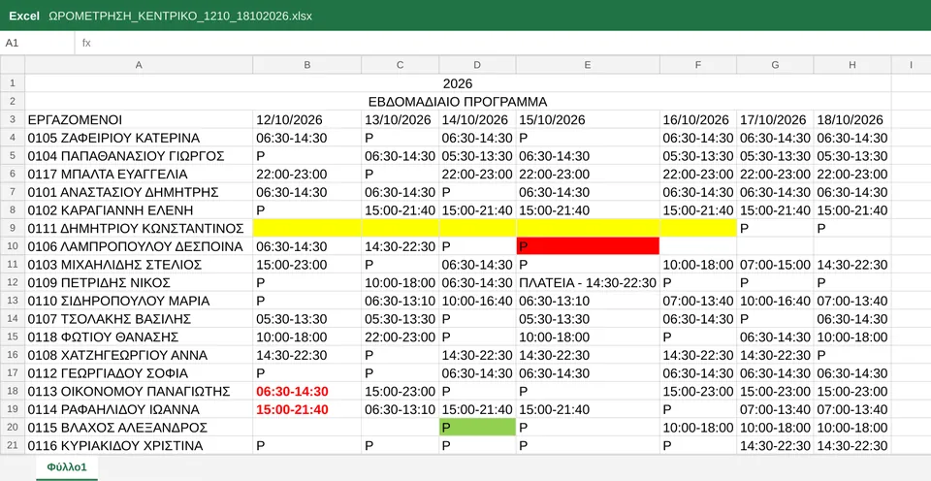
Task: Select the date cell 15/10/2026
Action: (x=588, y=119)
